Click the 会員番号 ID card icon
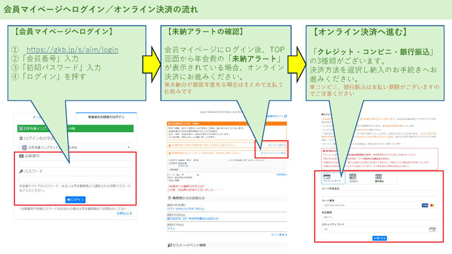Screen dimensions: 452x254 21,156
